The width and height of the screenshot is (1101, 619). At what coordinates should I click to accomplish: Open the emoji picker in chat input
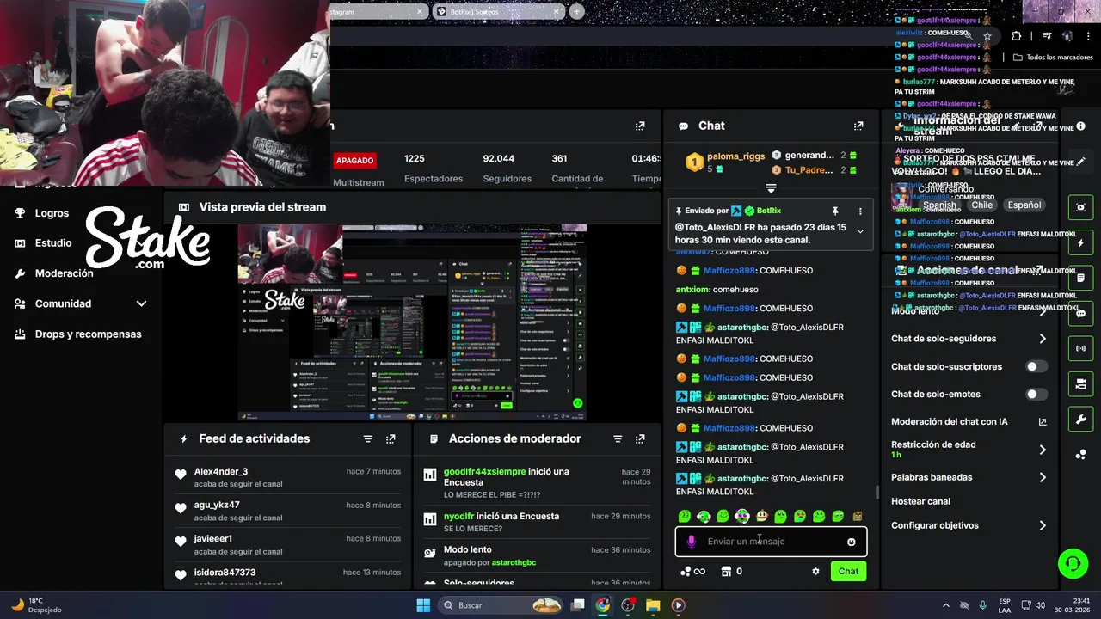click(852, 542)
